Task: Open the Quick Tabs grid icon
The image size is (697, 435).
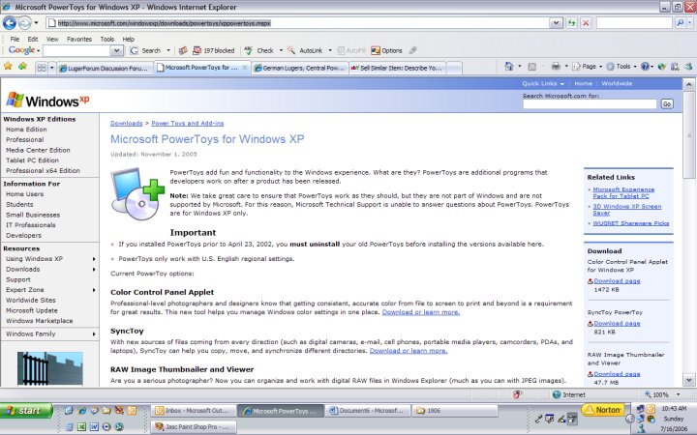Action: tap(42, 68)
